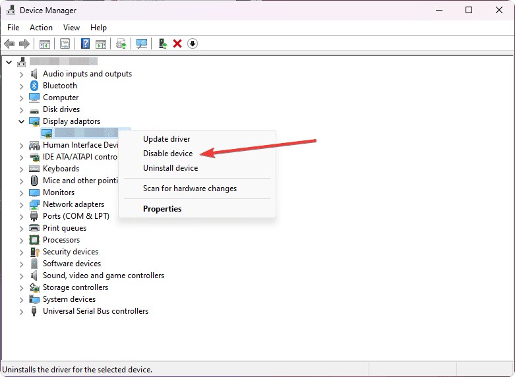Collapse the Display adaptors category

(21, 121)
